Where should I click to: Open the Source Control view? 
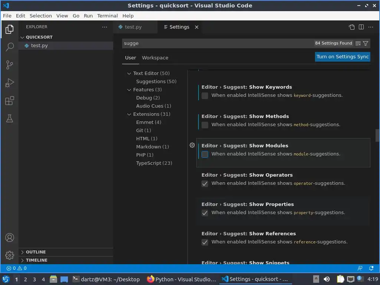pyautogui.click(x=9, y=65)
